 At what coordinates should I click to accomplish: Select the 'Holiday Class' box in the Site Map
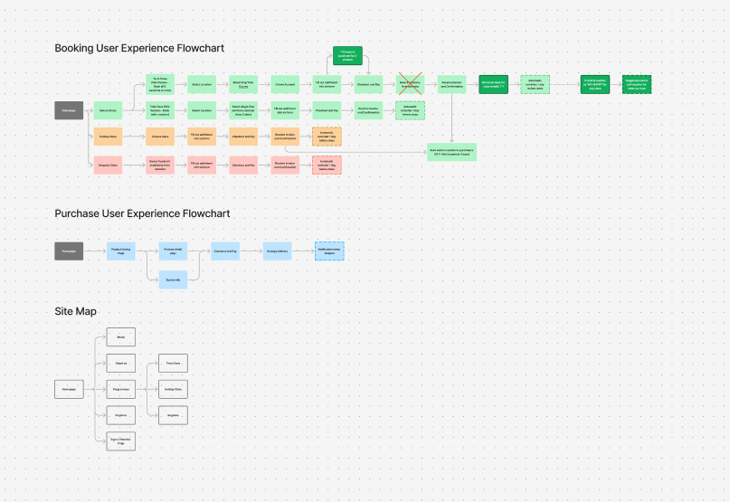(173, 389)
